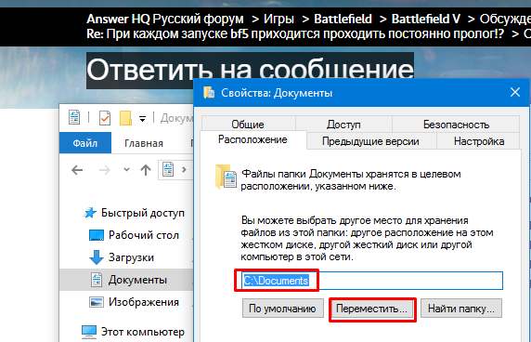Viewport: 531px width, 342px height.
Task: Click the Загрузки download arrow icon
Action: [x=97, y=257]
